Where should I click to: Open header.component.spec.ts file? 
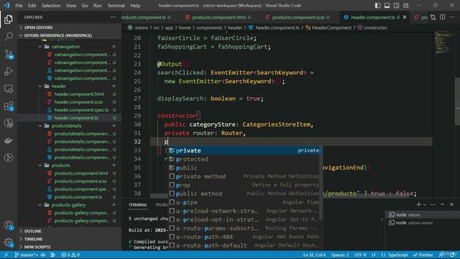81,110
